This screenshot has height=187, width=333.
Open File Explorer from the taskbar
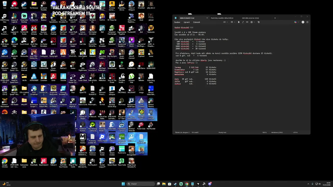coord(164,184)
